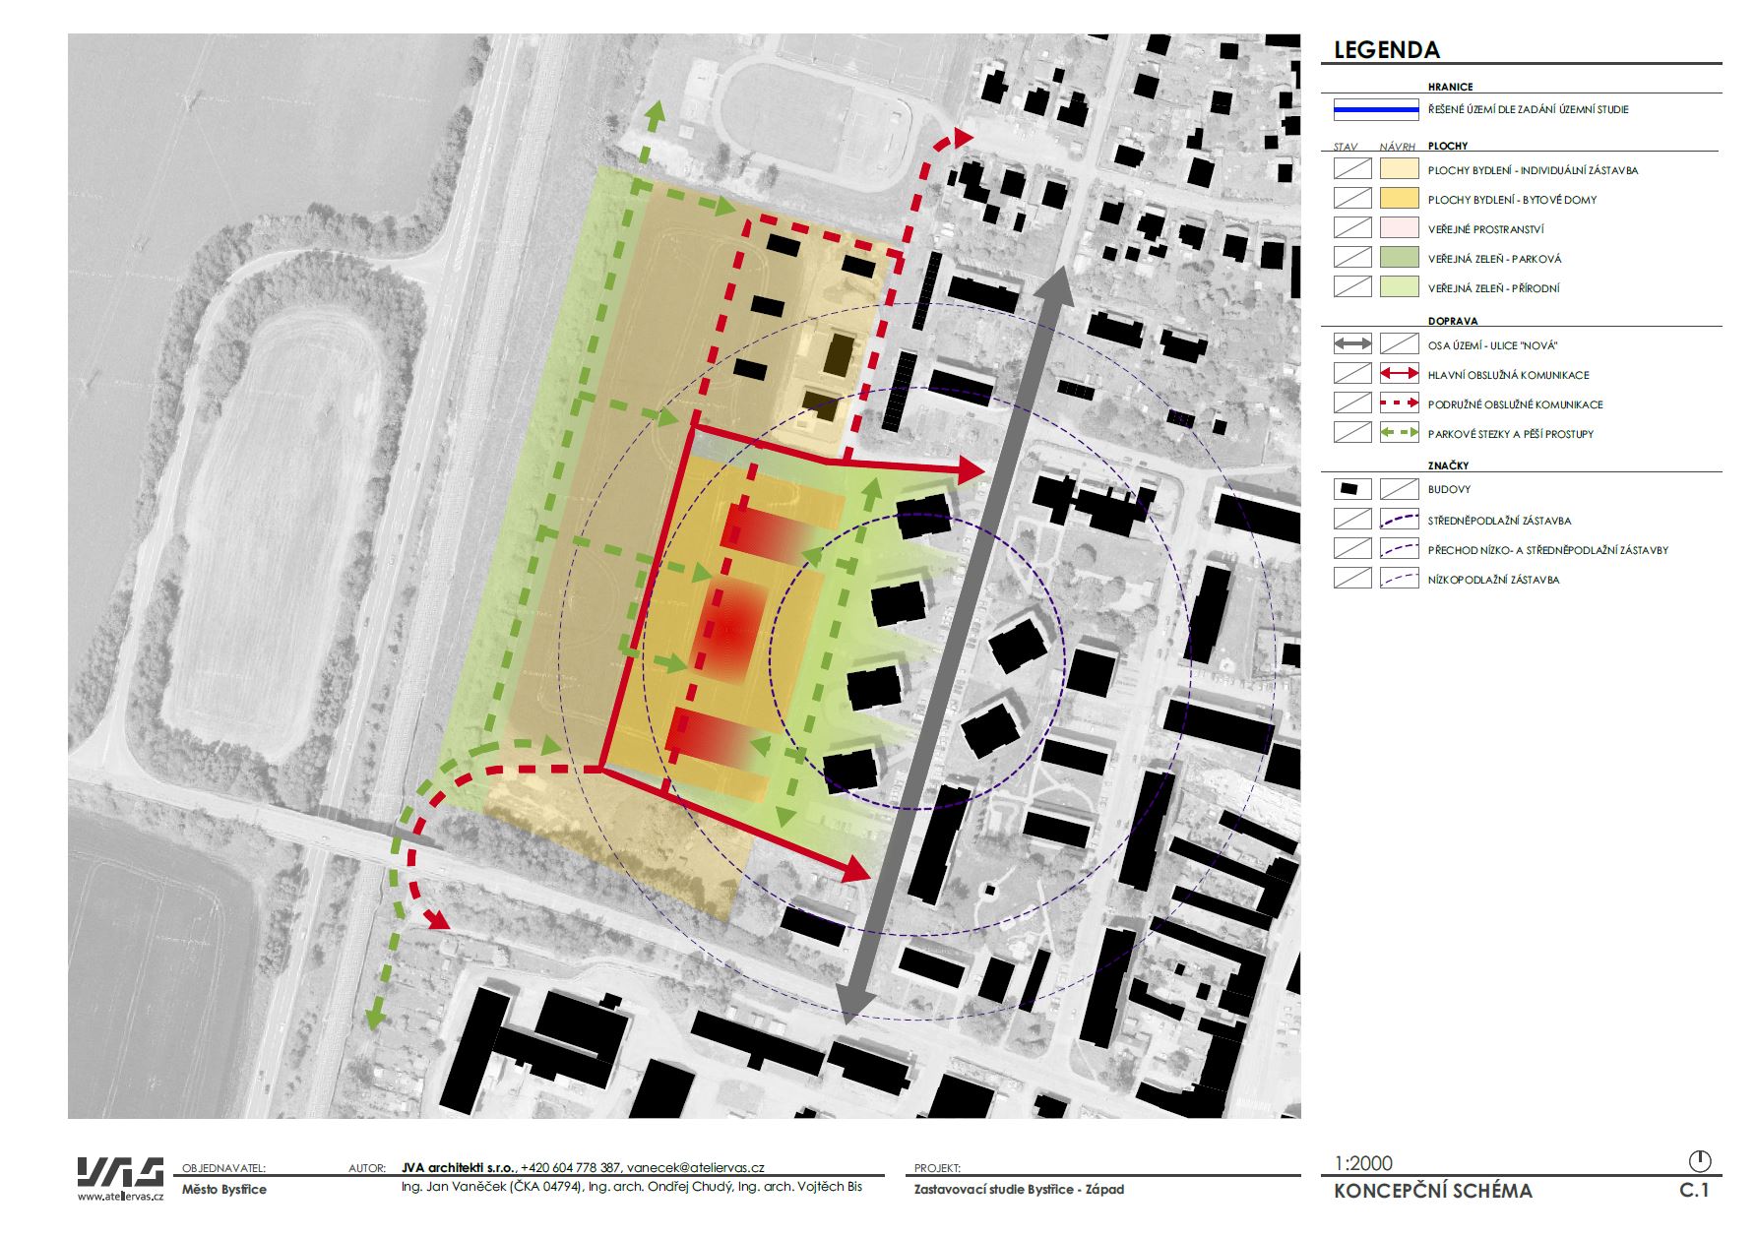
Task: Click the vanecek@ateliervas.cz email address
Action: 696,1168
